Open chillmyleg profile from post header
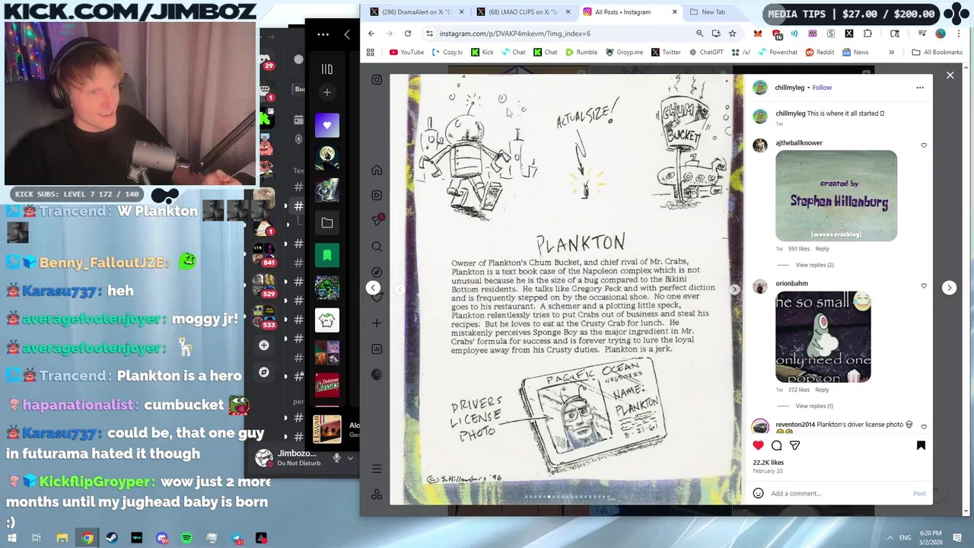974x548 pixels. 789,88
